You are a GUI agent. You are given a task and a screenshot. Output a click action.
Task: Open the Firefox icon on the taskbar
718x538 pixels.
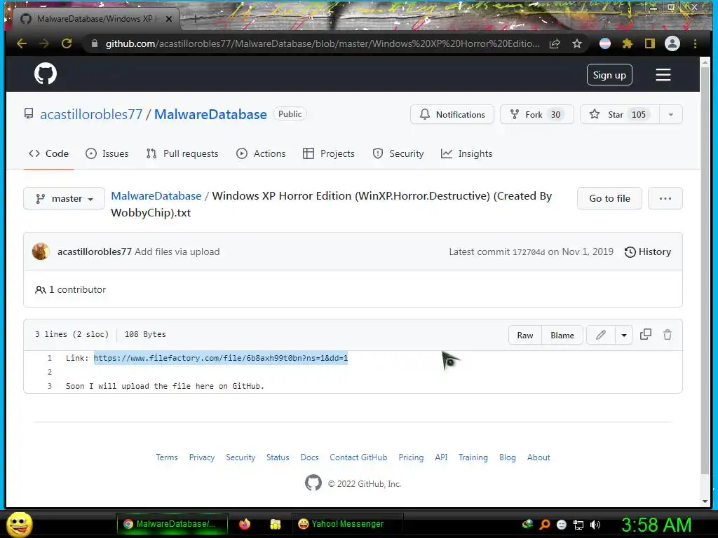[x=245, y=524]
